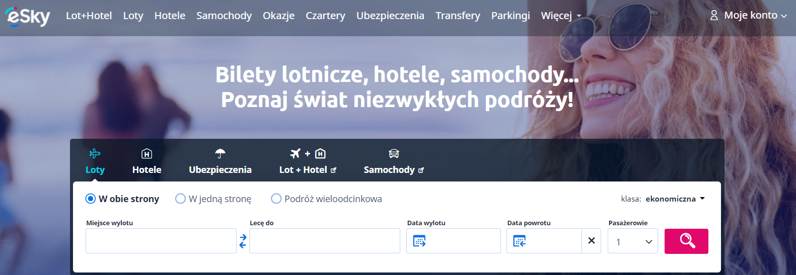The width and height of the screenshot is (796, 275).
Task: Click the magnifying glass search button
Action: point(686,241)
